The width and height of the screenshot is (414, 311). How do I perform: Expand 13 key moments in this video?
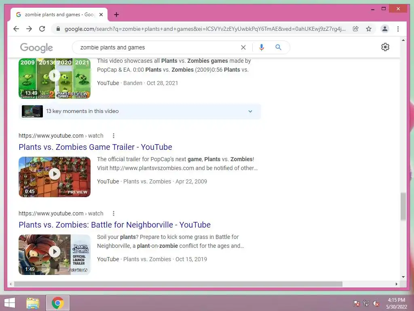(139, 111)
